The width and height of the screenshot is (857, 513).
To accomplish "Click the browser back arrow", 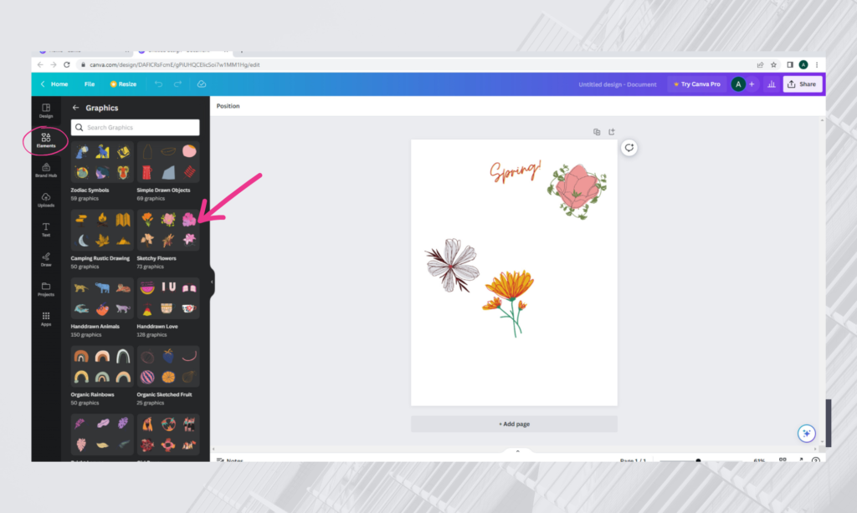I will pos(40,64).
